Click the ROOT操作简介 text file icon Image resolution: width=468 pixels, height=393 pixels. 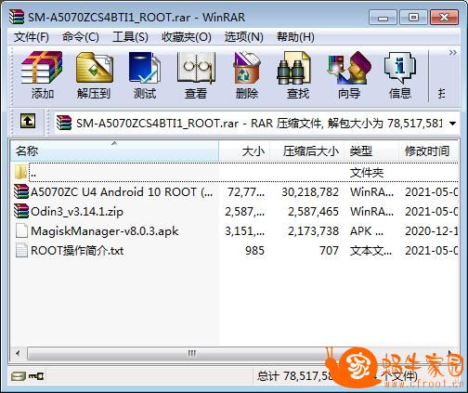21,250
